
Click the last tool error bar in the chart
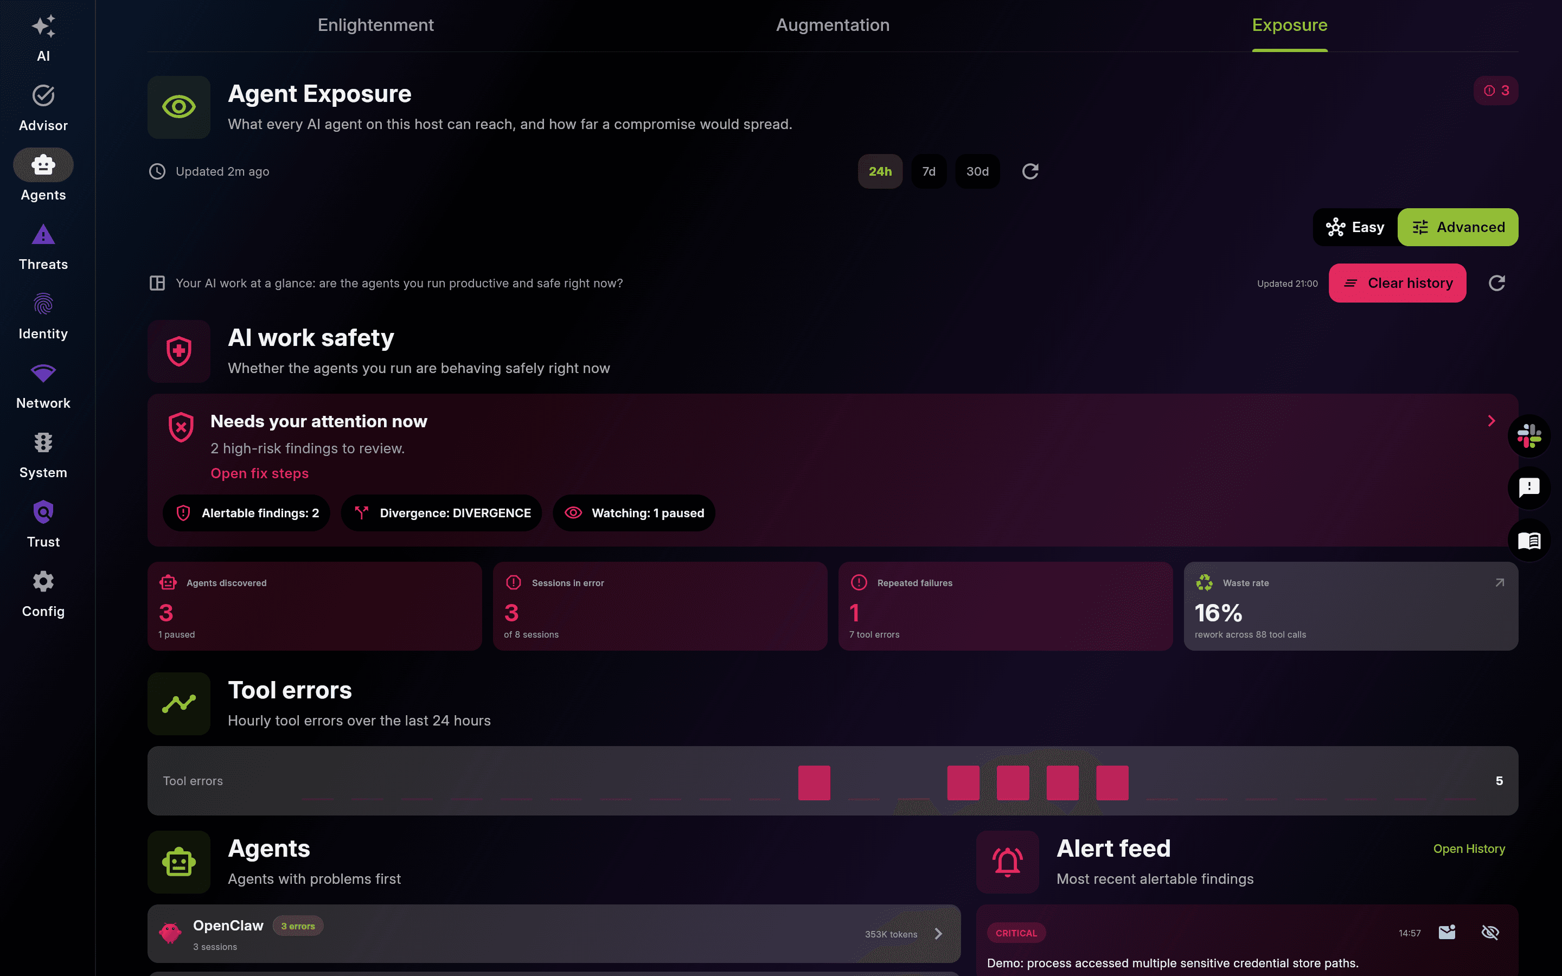(x=1112, y=783)
